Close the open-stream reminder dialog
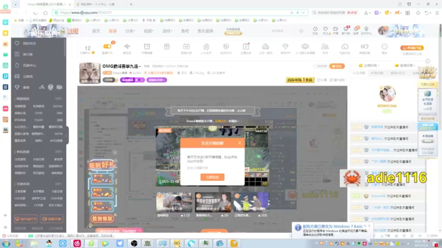 pyautogui.click(x=239, y=143)
